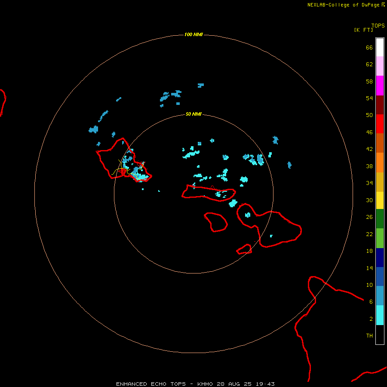Click the legend value 34
Image resolution: width=387 pixels, height=387 pixels.
pyautogui.click(x=369, y=183)
